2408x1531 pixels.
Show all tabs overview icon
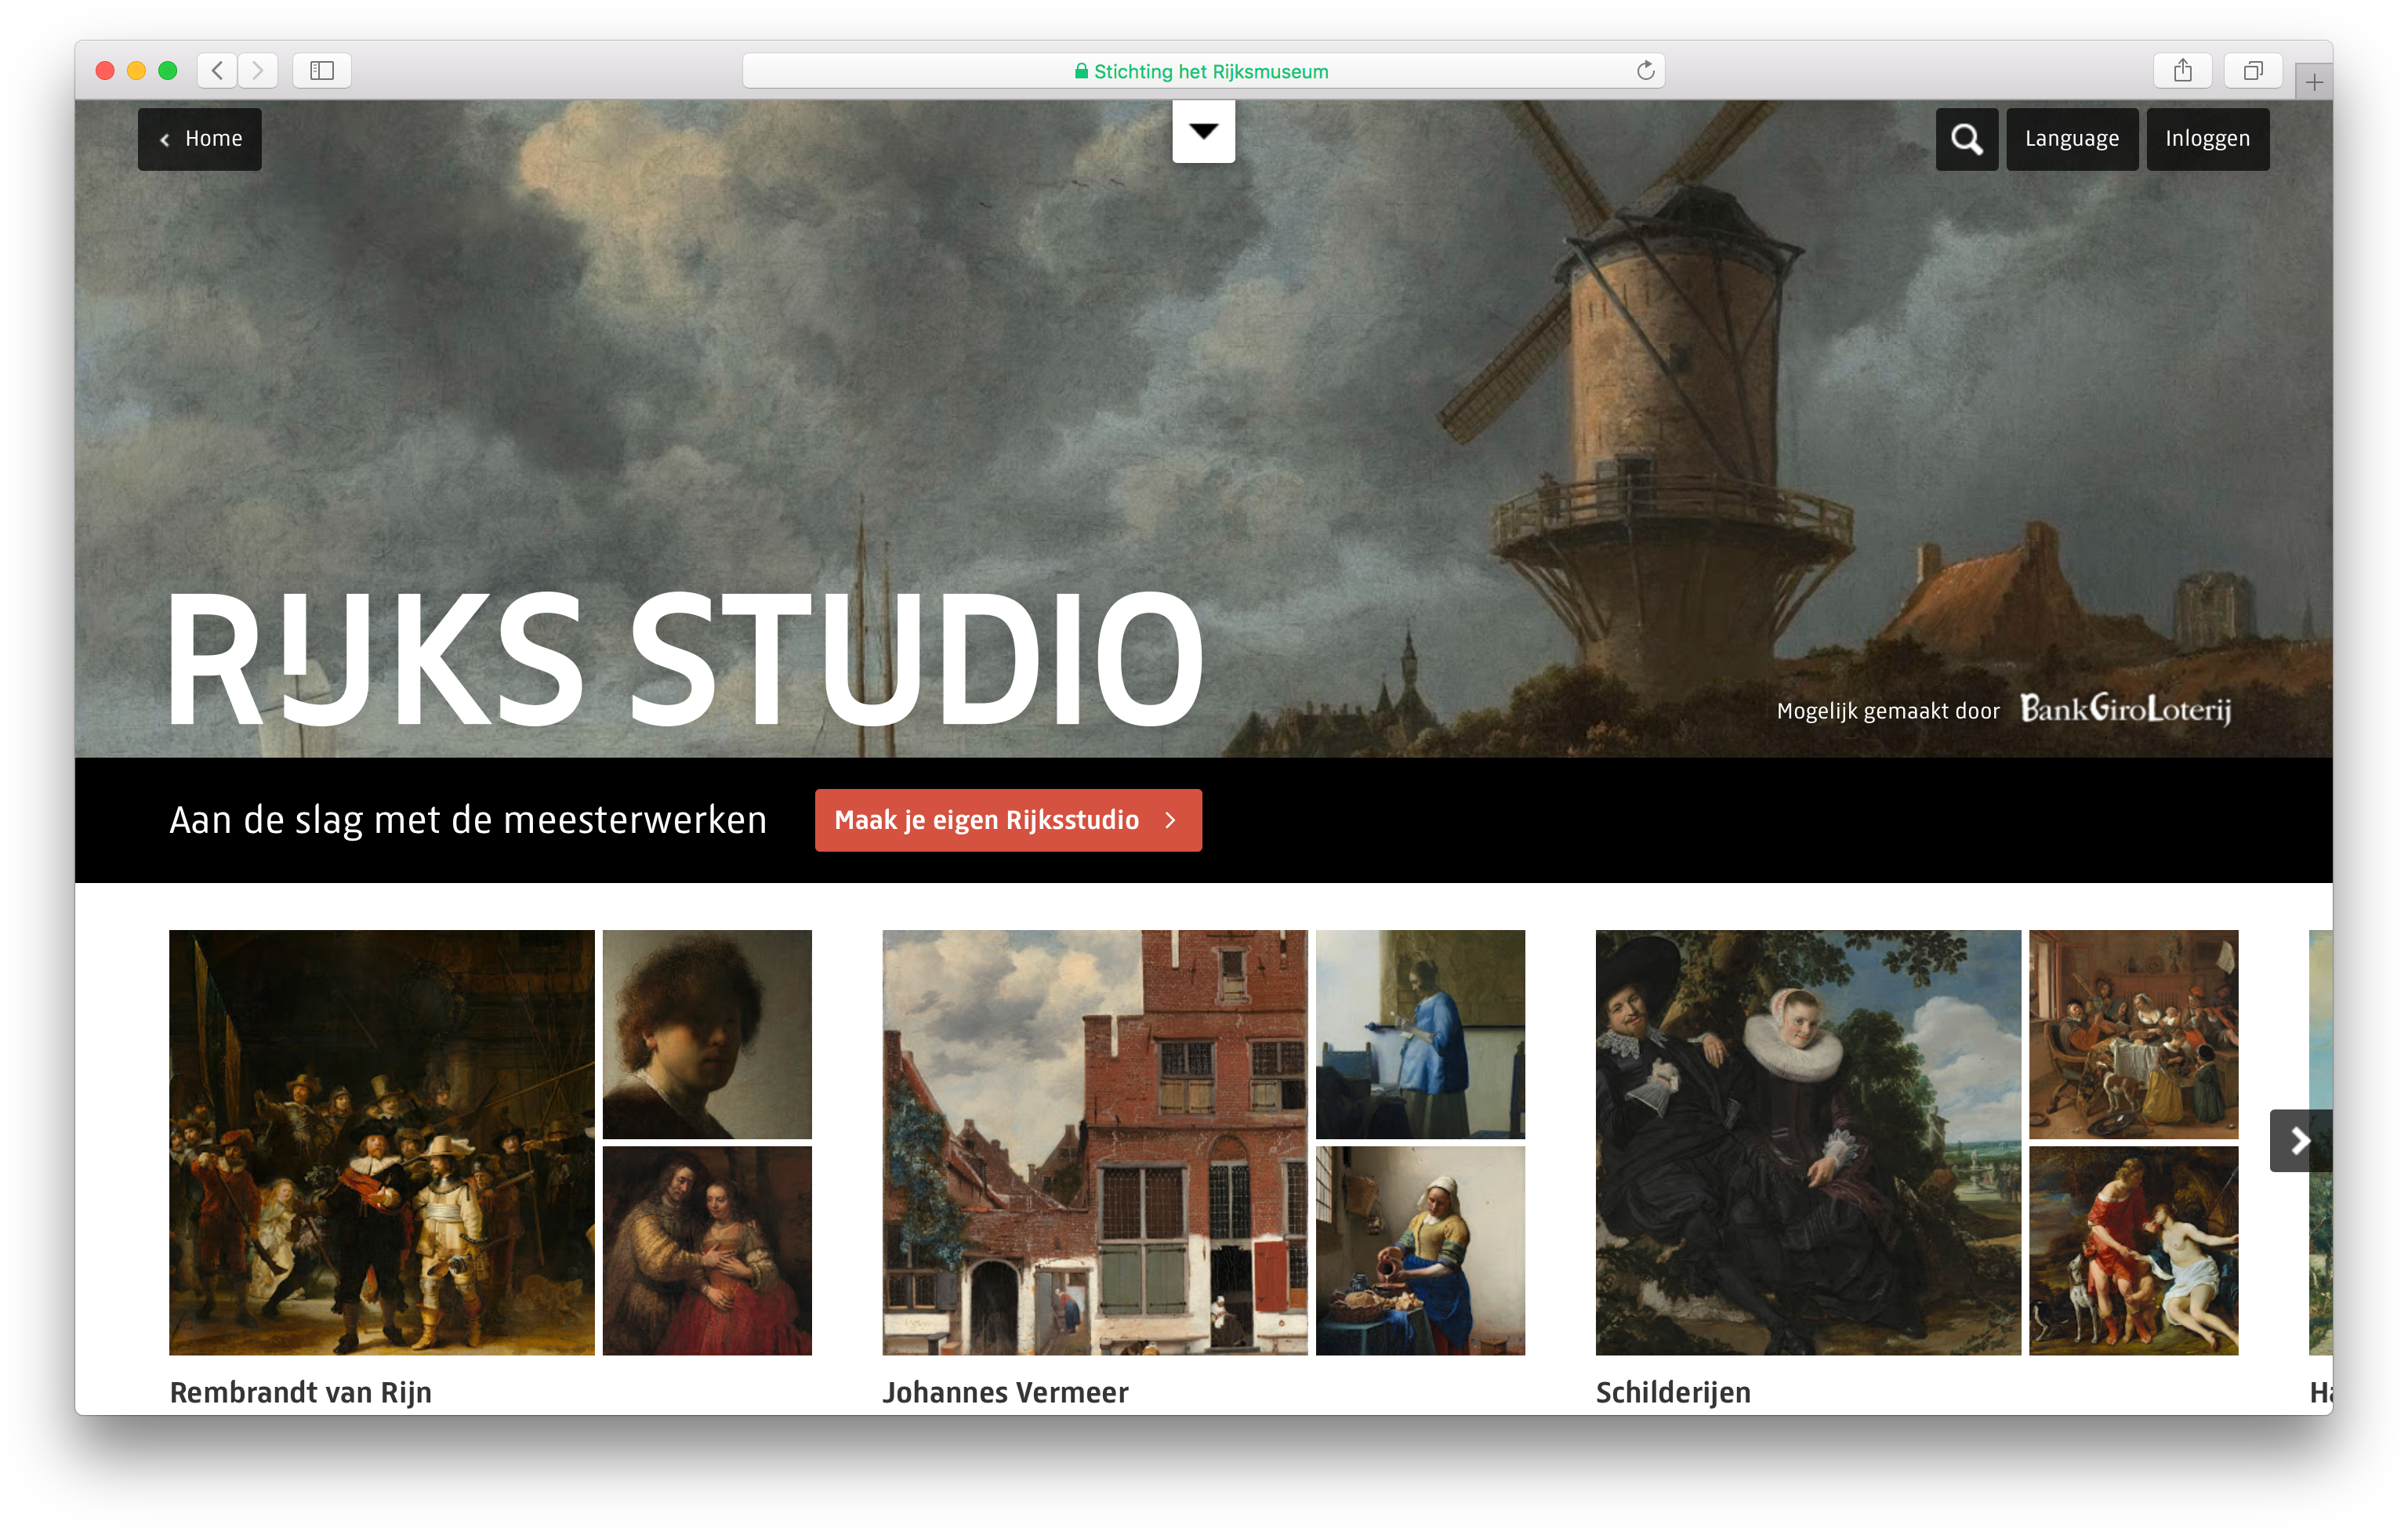coord(2252,71)
